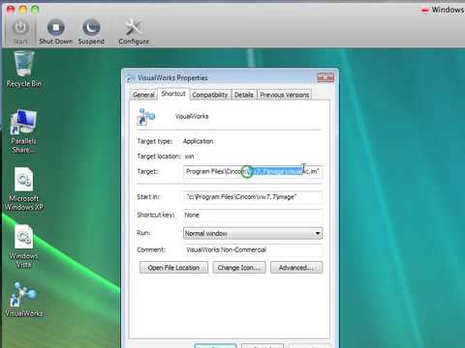
Task: Switch to the General tab
Action: click(143, 95)
